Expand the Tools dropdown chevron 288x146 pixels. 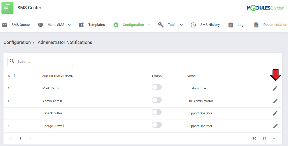(181, 25)
